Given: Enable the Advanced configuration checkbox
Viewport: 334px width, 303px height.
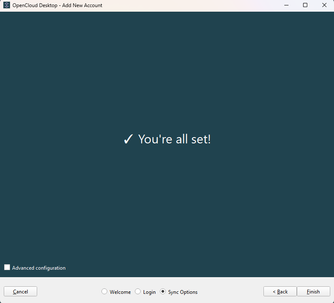Looking at the screenshot, I should (7, 268).
